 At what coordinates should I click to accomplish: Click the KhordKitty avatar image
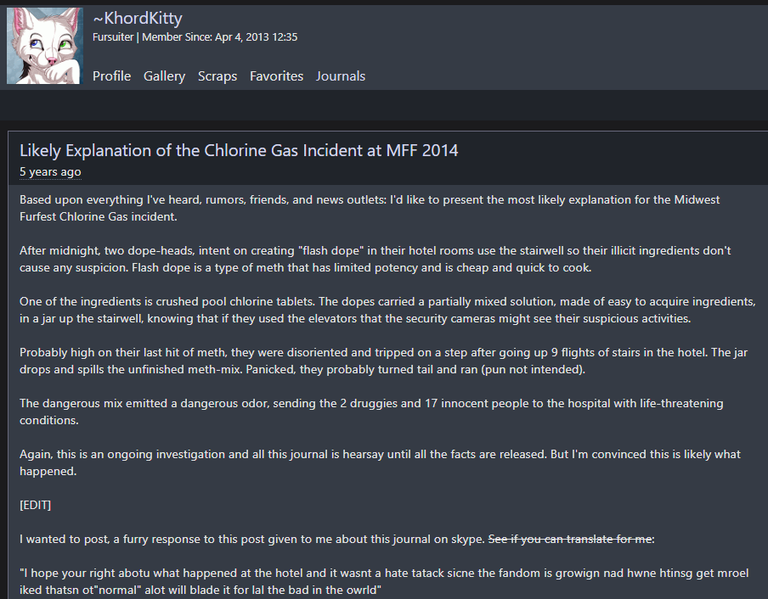[x=45, y=47]
